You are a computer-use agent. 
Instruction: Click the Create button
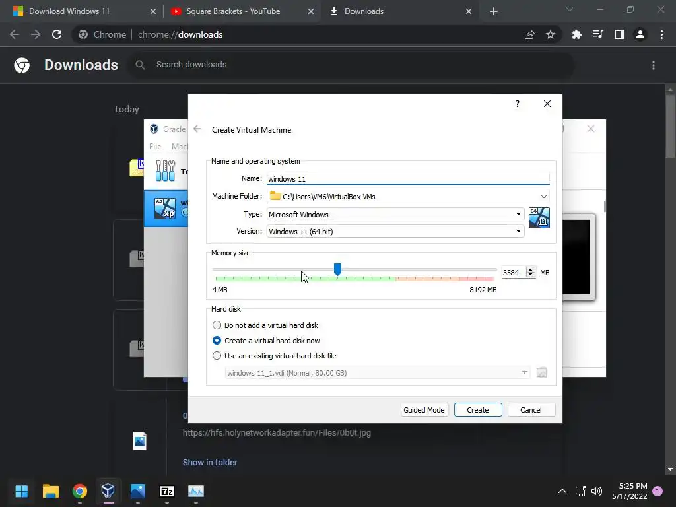(x=478, y=409)
